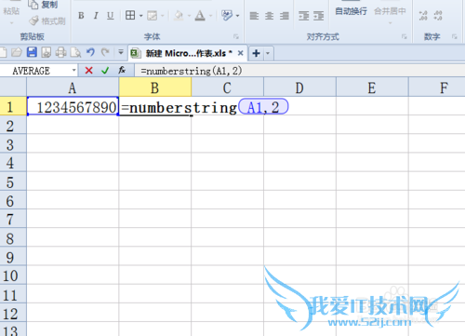Undo the last action
The width and height of the screenshot is (465, 336).
pos(90,52)
